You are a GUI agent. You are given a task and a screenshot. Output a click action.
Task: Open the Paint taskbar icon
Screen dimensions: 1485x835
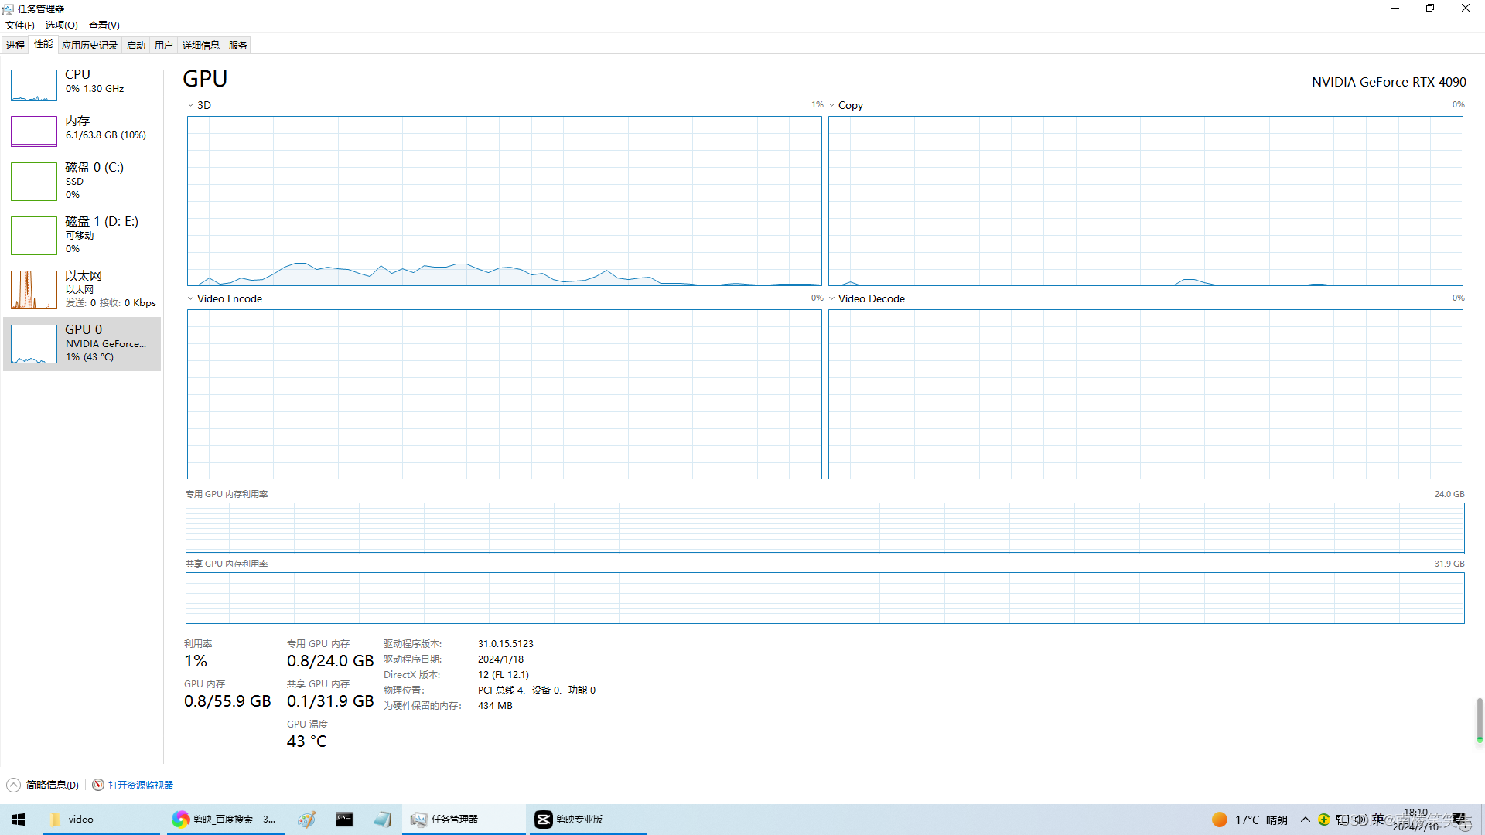click(x=307, y=820)
